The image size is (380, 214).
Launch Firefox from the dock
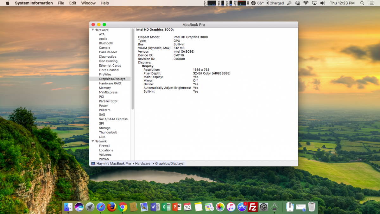click(x=111, y=207)
